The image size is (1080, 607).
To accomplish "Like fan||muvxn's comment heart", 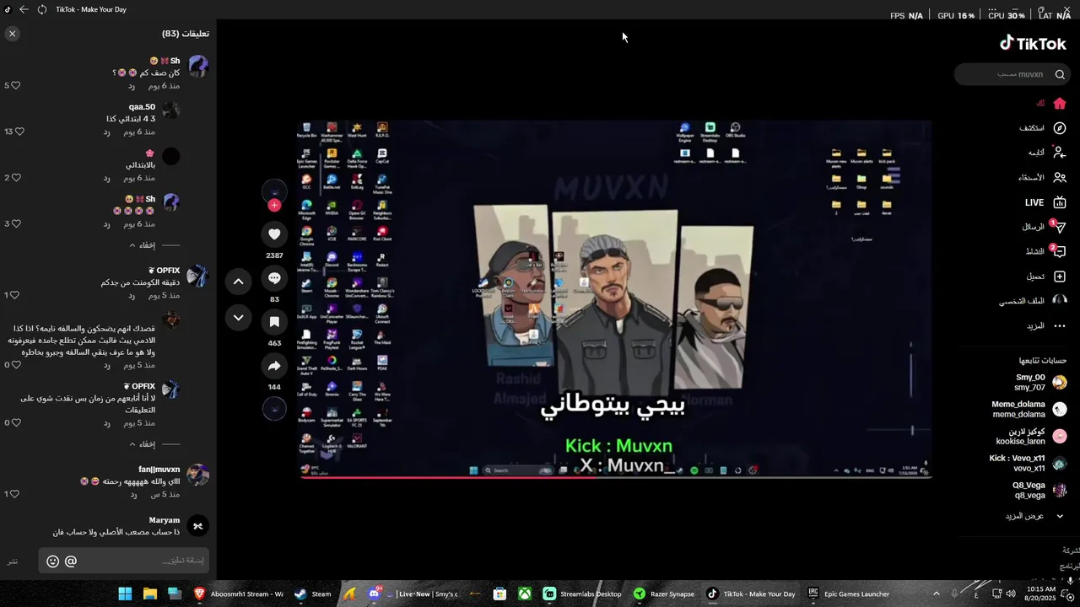I will pos(15,494).
